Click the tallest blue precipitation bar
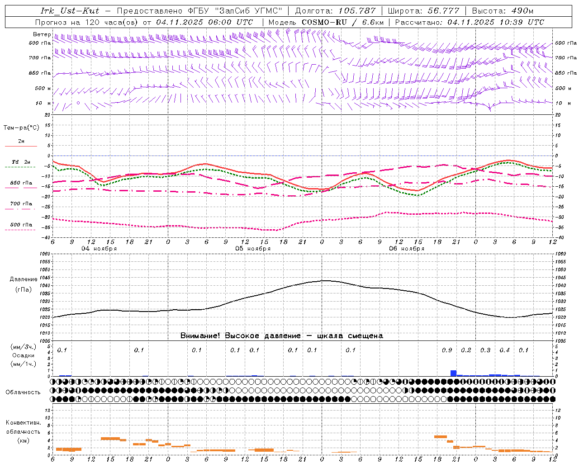Viewport: 579px width, 463px height. click(x=453, y=373)
